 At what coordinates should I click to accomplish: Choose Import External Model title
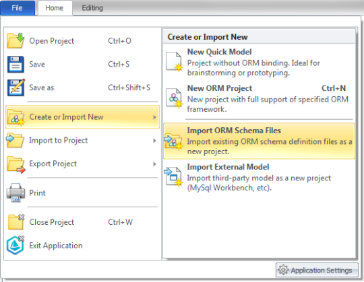pyautogui.click(x=229, y=167)
